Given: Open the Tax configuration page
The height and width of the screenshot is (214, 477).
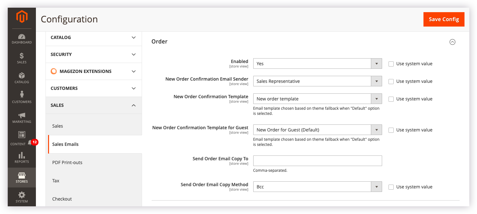Looking at the screenshot, I should [x=55, y=181].
